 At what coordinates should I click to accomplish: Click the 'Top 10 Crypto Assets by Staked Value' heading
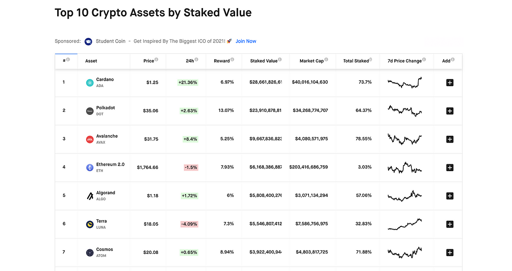click(153, 13)
